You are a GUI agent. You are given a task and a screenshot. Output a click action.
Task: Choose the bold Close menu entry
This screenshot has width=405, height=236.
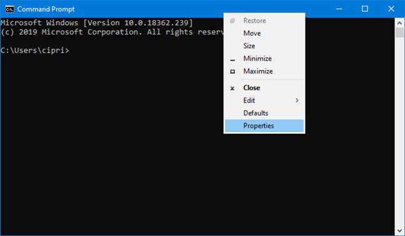[x=264, y=88]
